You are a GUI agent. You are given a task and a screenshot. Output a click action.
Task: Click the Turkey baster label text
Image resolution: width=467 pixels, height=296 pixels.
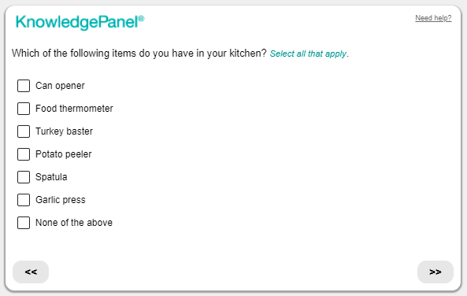[x=64, y=131]
